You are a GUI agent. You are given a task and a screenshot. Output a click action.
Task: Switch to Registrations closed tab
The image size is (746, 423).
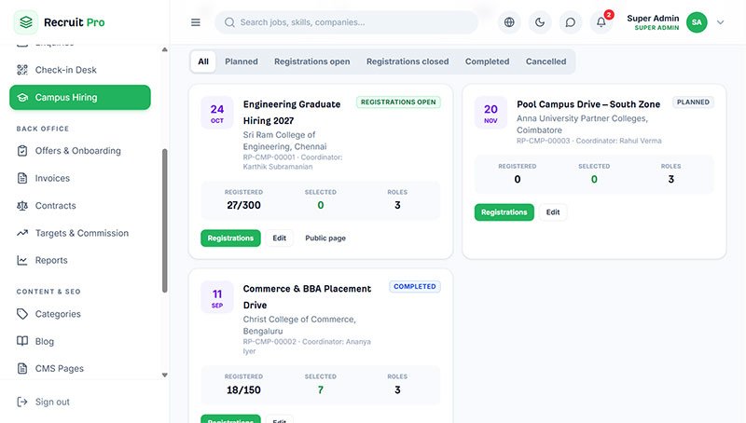coord(408,61)
